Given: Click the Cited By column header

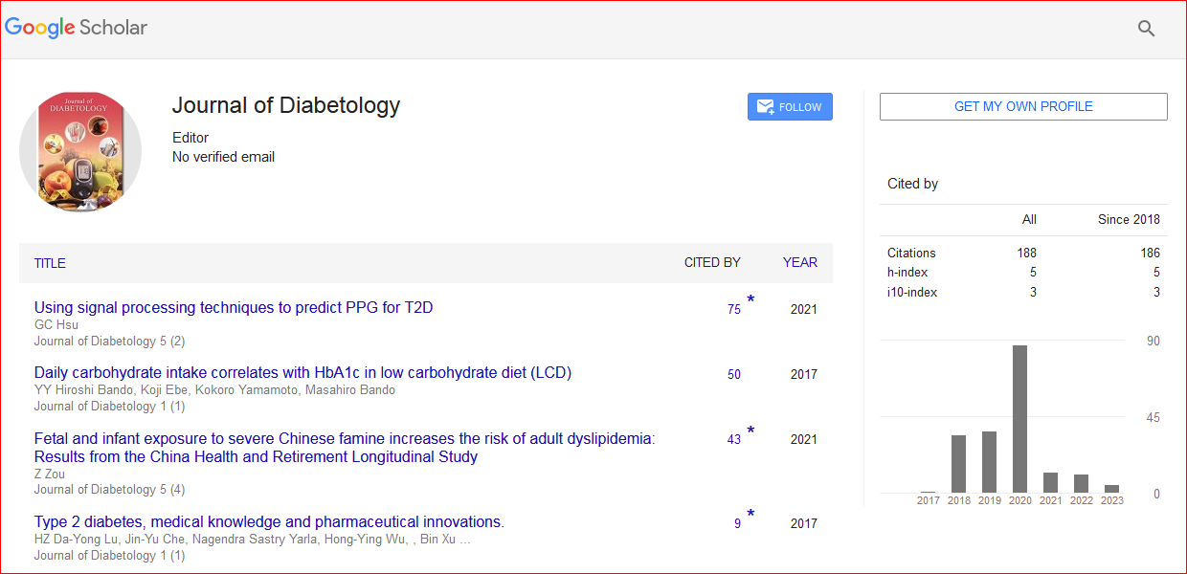Looking at the screenshot, I should click(711, 262).
